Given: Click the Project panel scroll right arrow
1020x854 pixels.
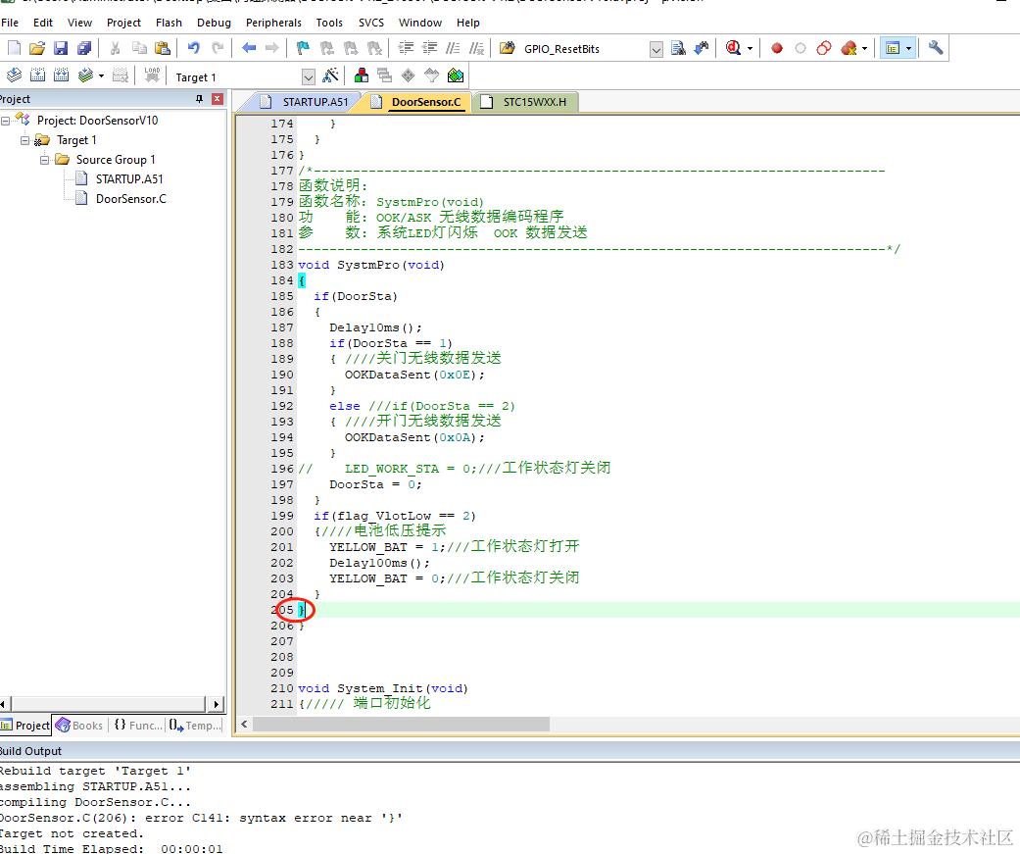Looking at the screenshot, I should point(217,704).
